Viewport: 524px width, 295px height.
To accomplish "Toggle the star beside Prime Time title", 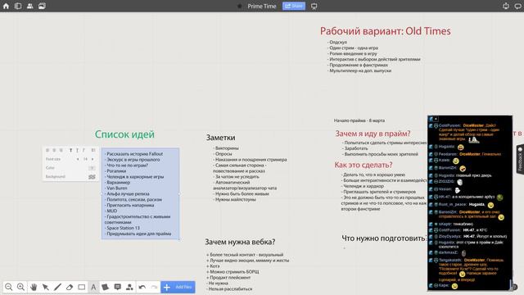I will 240,6.
